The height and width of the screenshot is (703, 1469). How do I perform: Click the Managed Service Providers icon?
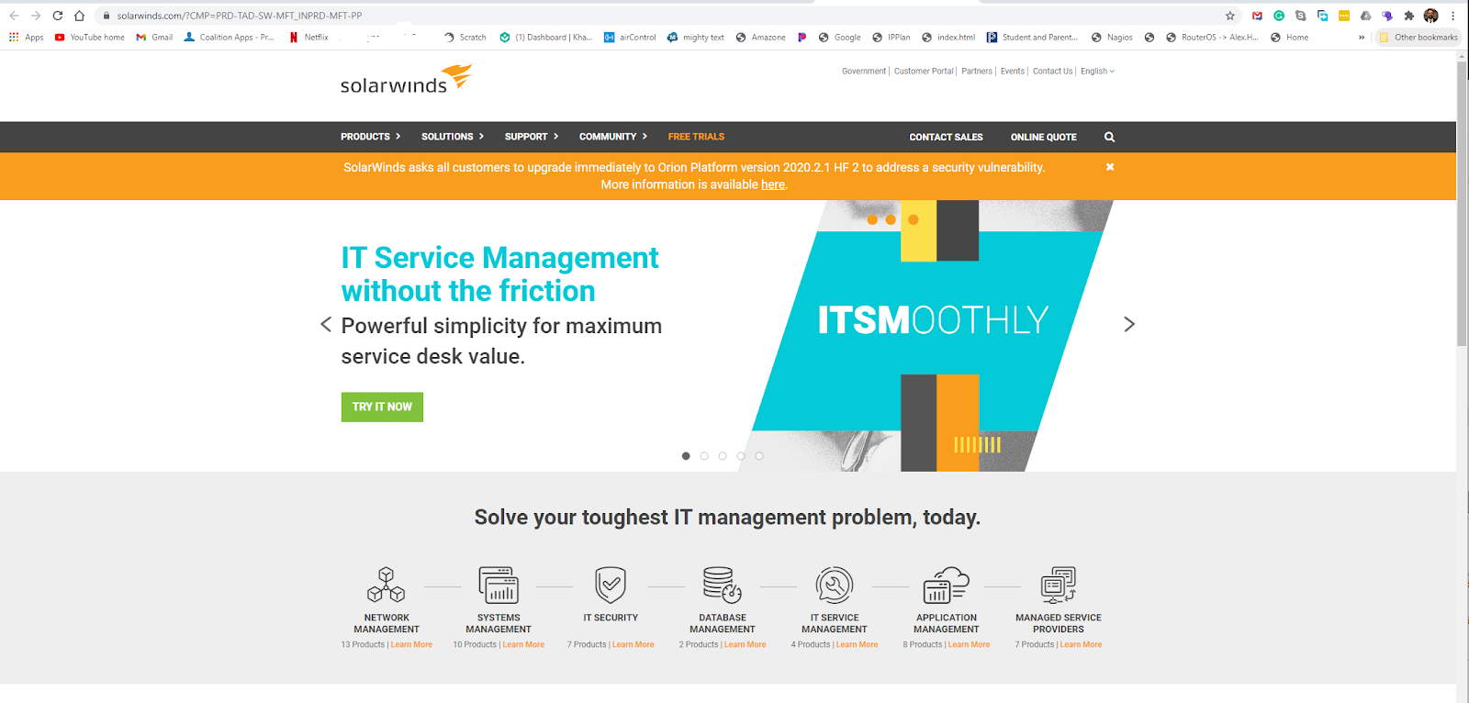(1059, 585)
